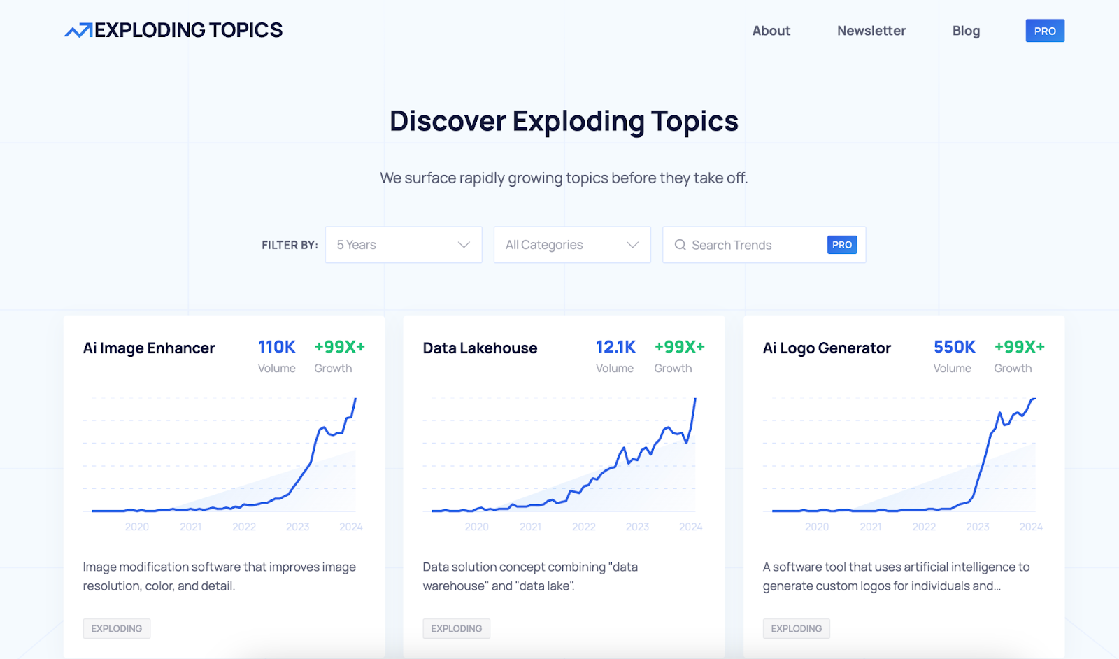Click the A software tool description text
Image resolution: width=1119 pixels, height=659 pixels.
(x=896, y=576)
